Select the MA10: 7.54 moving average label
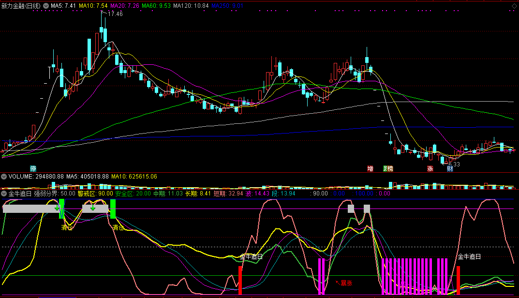This screenshot has height=298, width=519. pyautogui.click(x=93, y=6)
